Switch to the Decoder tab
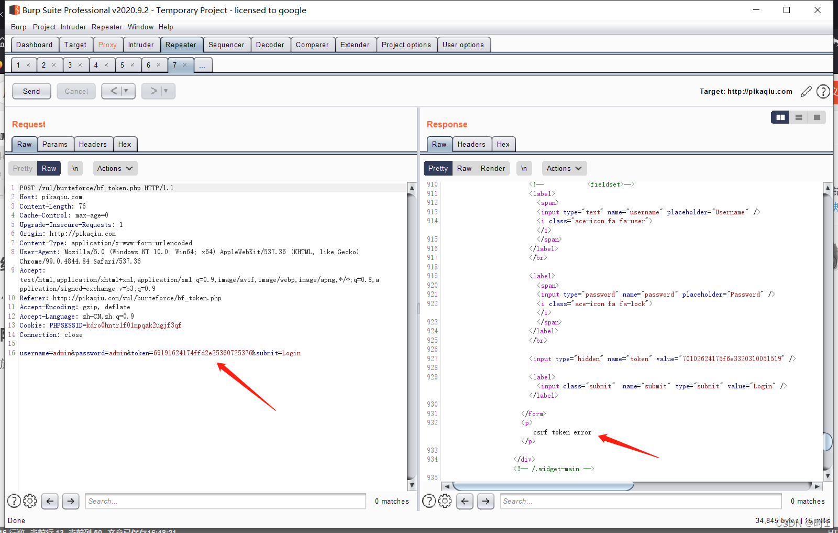The image size is (838, 533). click(x=270, y=45)
